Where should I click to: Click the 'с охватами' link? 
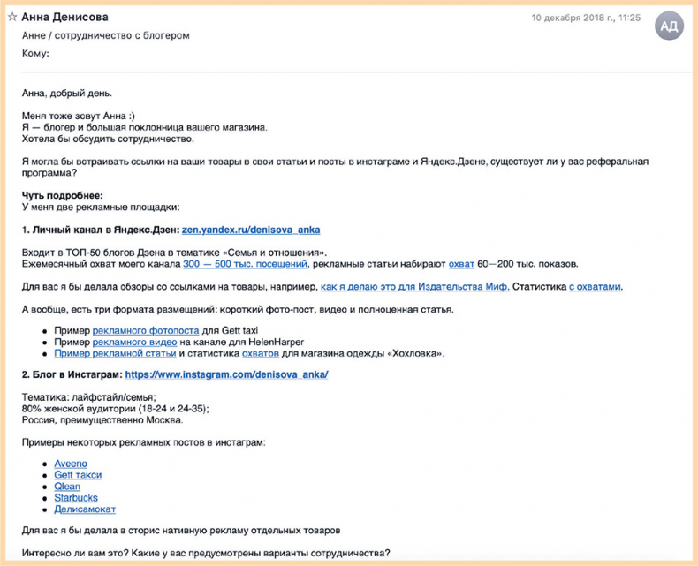tap(595, 286)
